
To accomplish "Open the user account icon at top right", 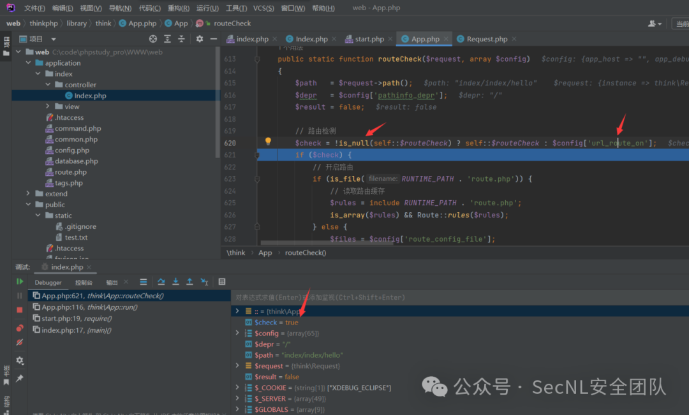I will [655, 24].
